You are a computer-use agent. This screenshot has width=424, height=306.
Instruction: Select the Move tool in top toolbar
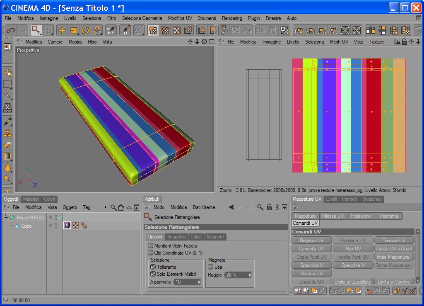point(62,30)
